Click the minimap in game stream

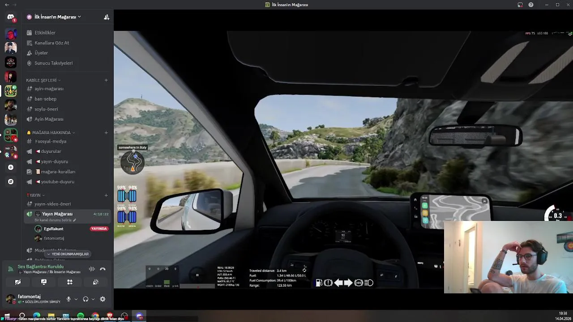coord(133,162)
